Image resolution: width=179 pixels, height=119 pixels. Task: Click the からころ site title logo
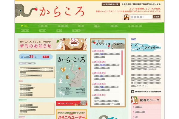pos(62,12)
